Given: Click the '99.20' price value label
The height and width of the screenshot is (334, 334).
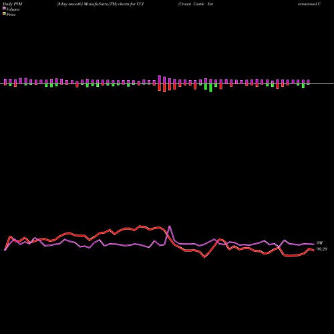Looking at the screenshot, I should click(x=322, y=249).
